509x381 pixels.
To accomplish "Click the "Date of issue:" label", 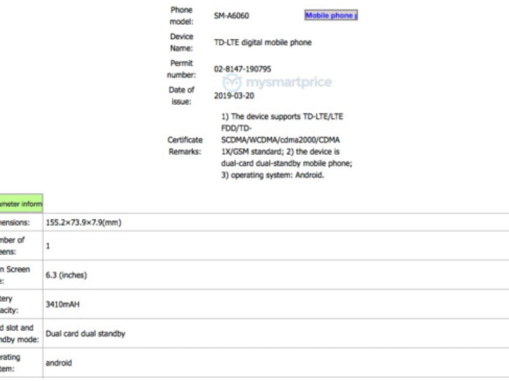I will 181,96.
